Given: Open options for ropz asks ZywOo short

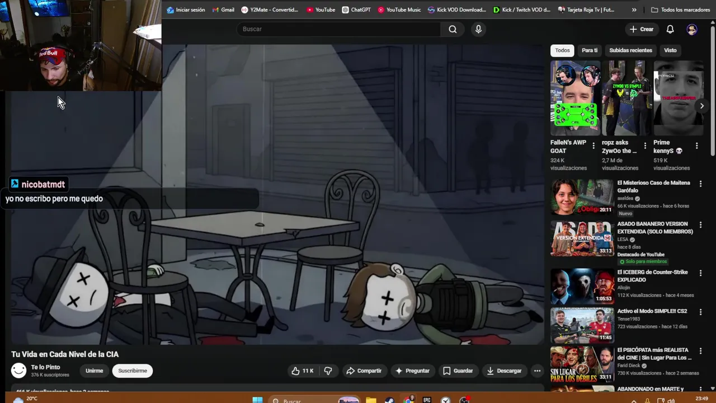Looking at the screenshot, I should coord(645,146).
